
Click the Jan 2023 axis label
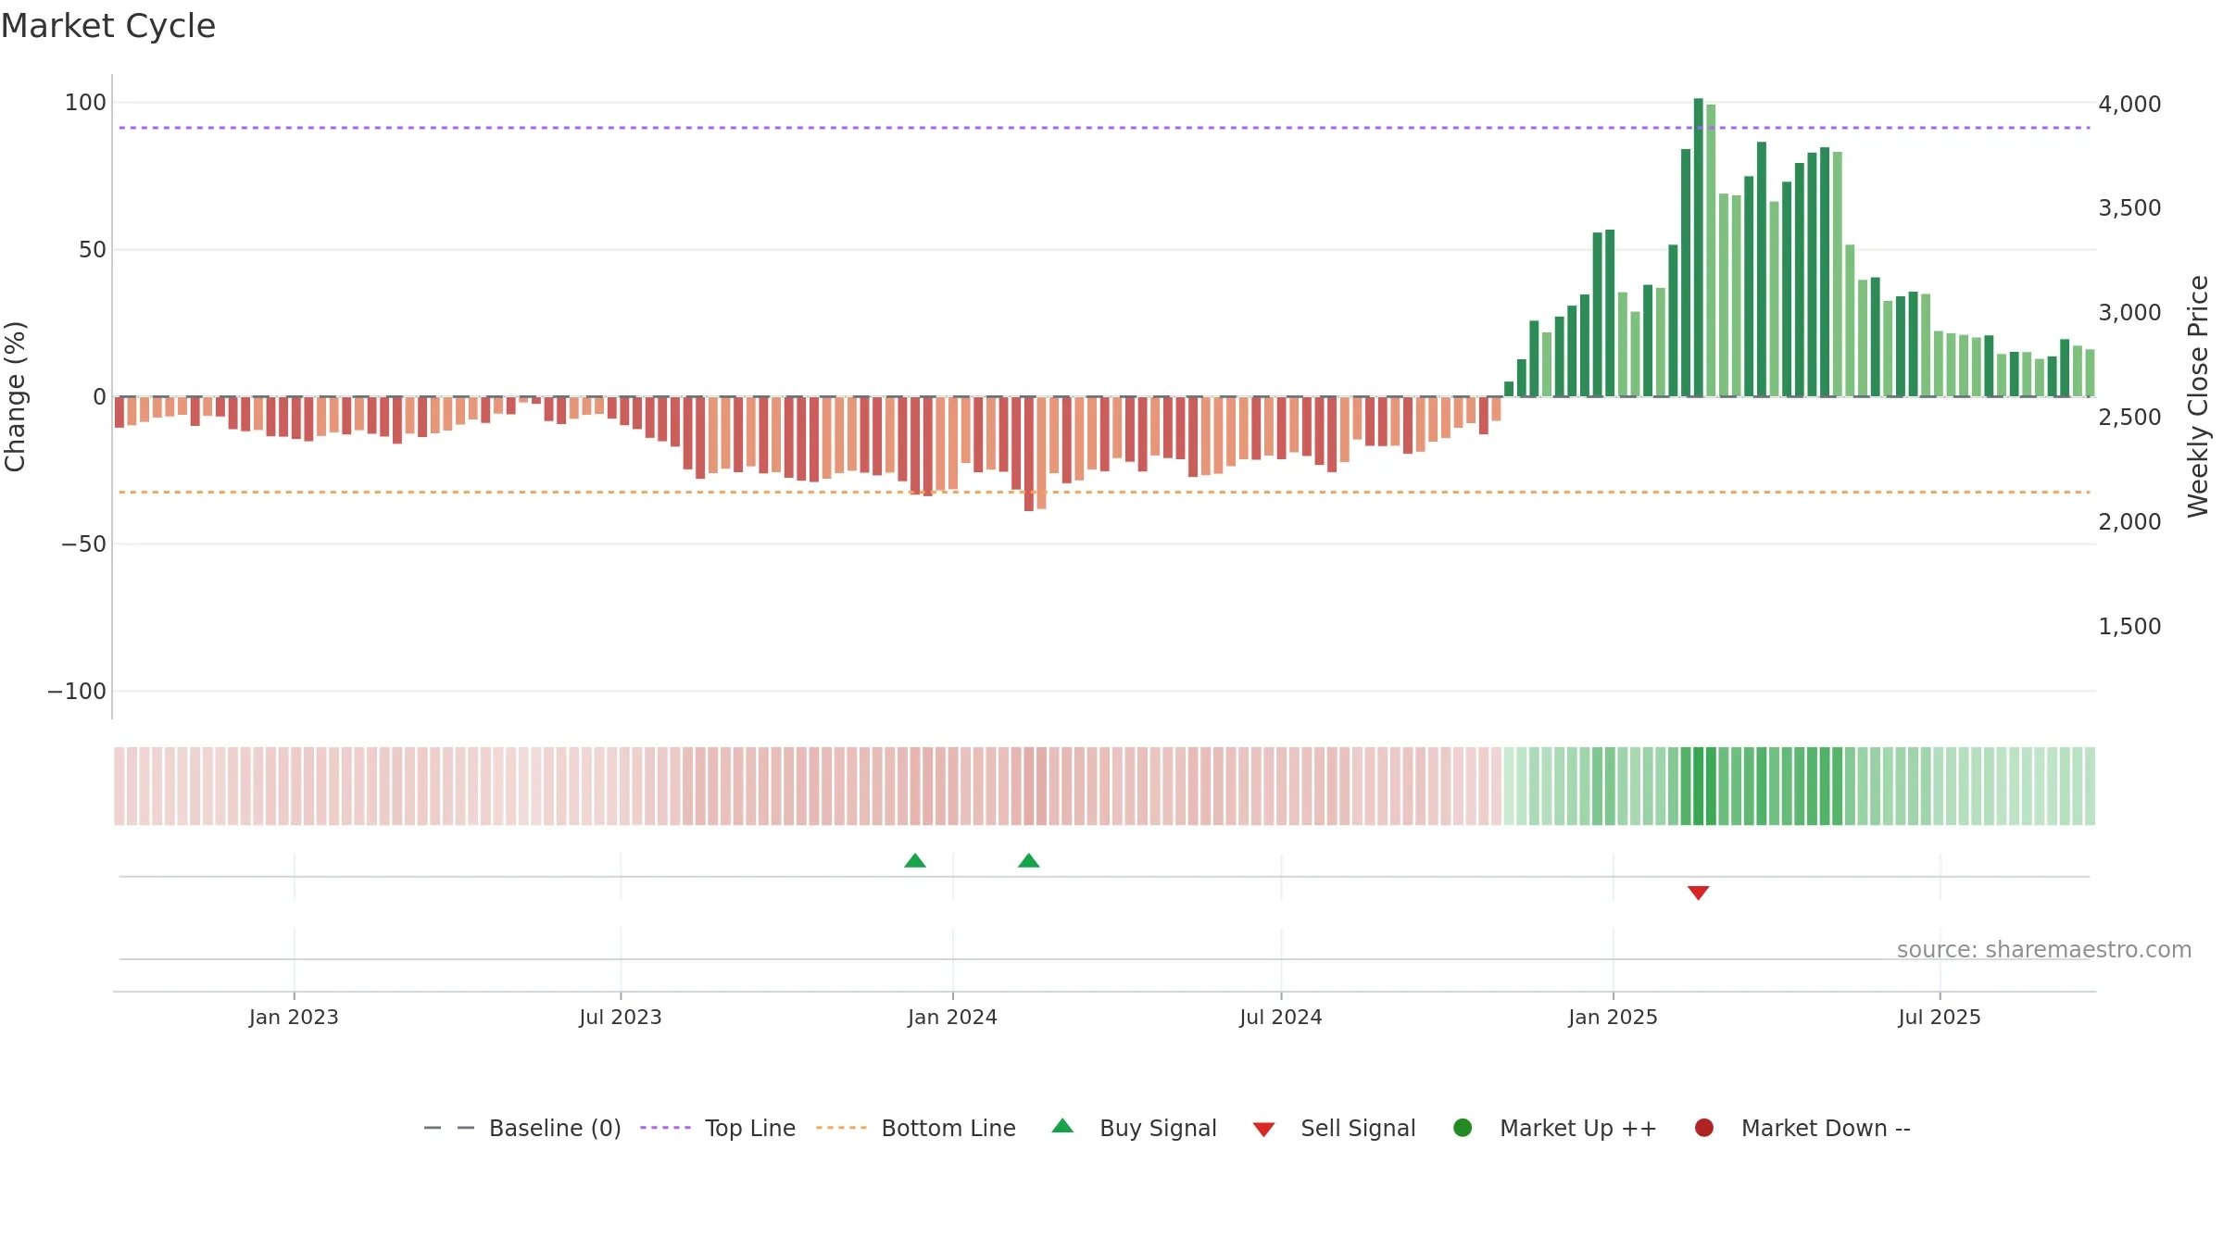[294, 1017]
